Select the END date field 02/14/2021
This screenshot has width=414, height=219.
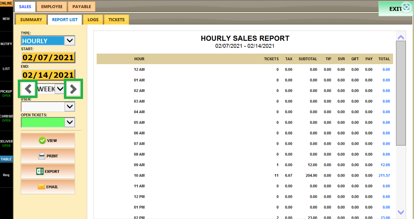(x=48, y=75)
